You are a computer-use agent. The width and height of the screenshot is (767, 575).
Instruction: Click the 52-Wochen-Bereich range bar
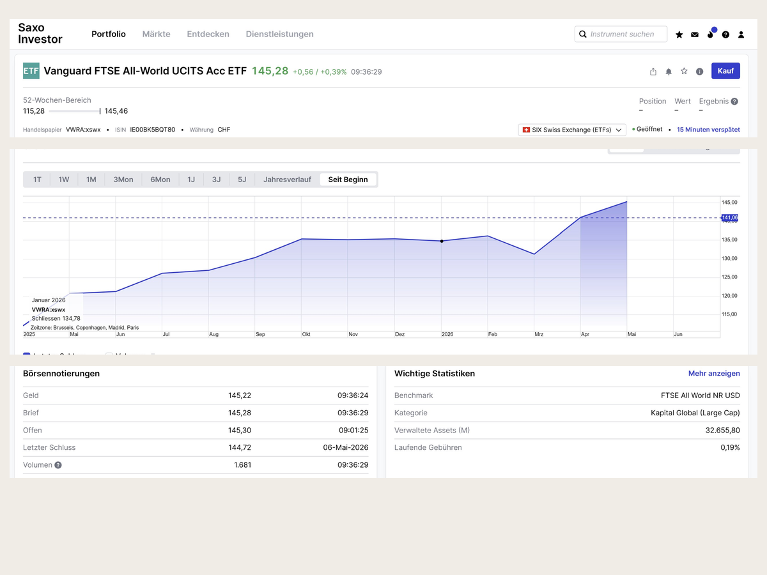pyautogui.click(x=74, y=111)
